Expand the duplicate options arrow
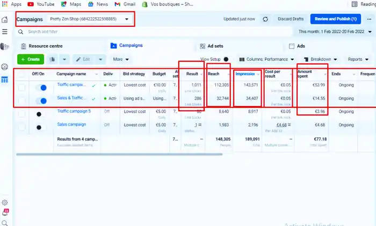Image resolution: width=376 pixels, height=226 pixels. [64, 59]
